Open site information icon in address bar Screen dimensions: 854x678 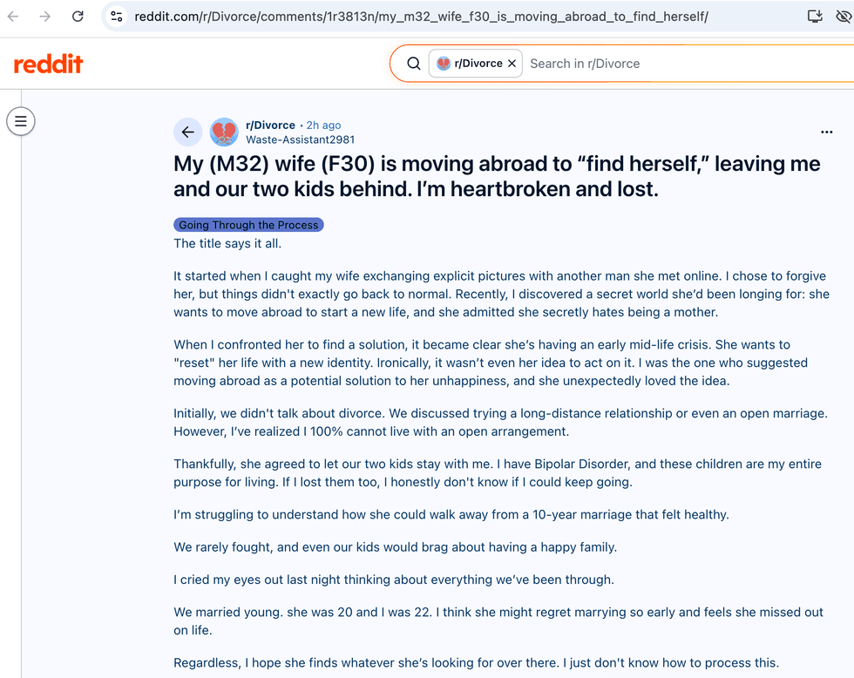click(117, 17)
